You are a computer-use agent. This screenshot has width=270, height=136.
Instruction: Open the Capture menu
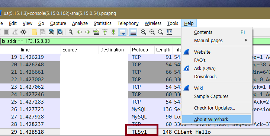(58, 23)
